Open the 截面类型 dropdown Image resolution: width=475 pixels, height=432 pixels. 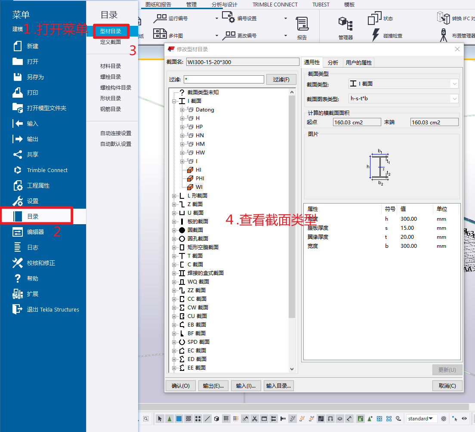[403, 84]
